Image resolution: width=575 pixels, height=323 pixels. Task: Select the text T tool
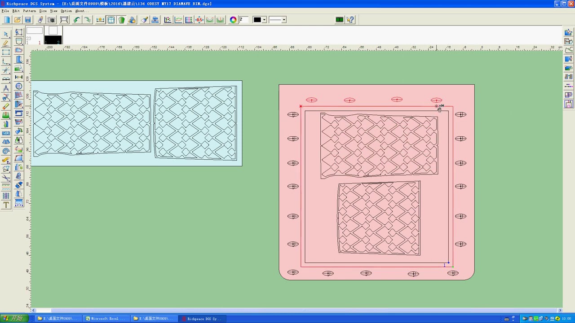coord(6,205)
